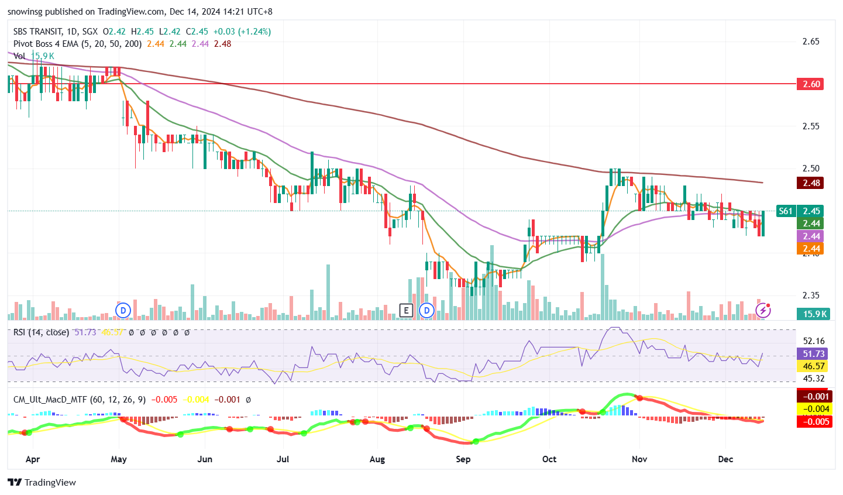Click the Oct label on the time axis
Image resolution: width=843 pixels, height=495 pixels.
coord(549,459)
